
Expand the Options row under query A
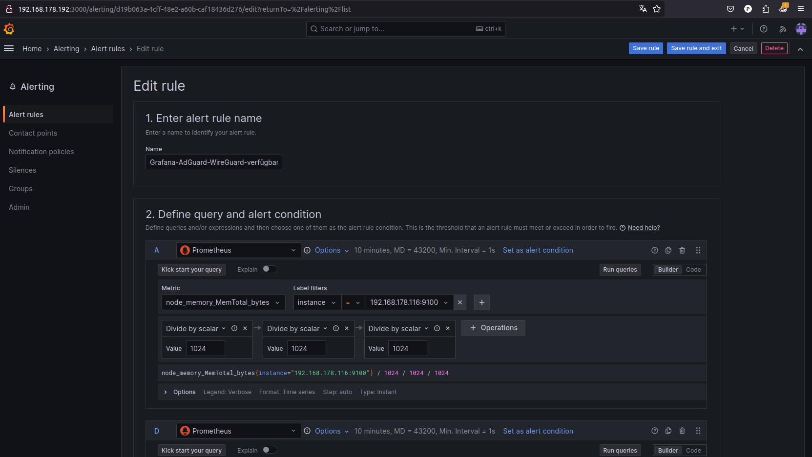pos(166,392)
